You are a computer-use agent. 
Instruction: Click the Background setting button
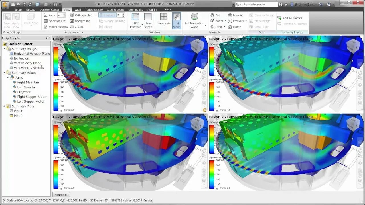click(80, 21)
